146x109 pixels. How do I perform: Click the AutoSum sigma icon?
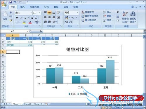click(118, 12)
